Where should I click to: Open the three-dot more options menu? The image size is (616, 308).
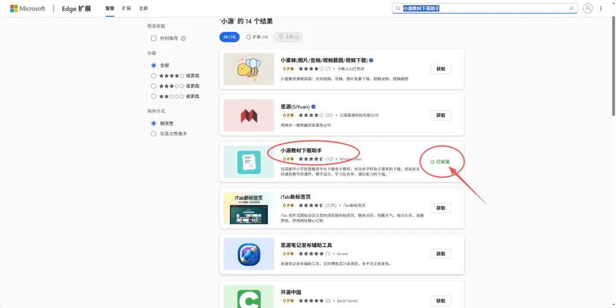pyautogui.click(x=601, y=8)
